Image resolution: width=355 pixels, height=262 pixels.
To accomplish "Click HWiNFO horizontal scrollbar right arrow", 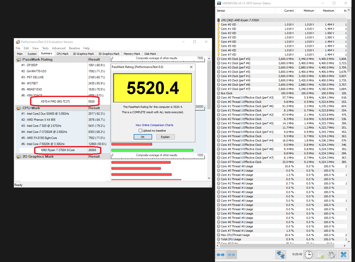I will (344, 246).
